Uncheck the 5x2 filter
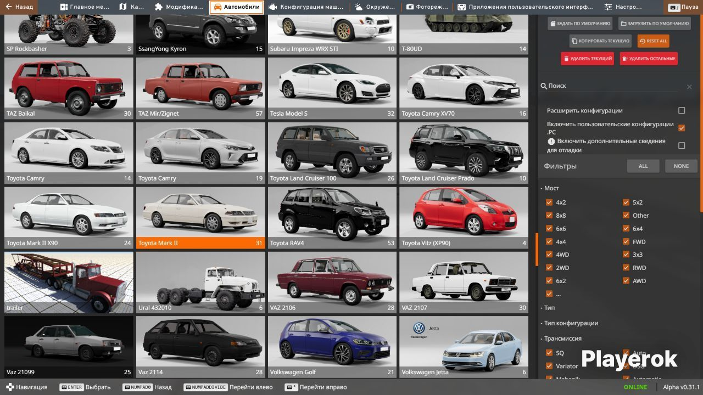 tap(626, 202)
